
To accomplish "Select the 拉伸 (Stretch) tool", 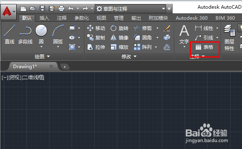I will 96,47.
